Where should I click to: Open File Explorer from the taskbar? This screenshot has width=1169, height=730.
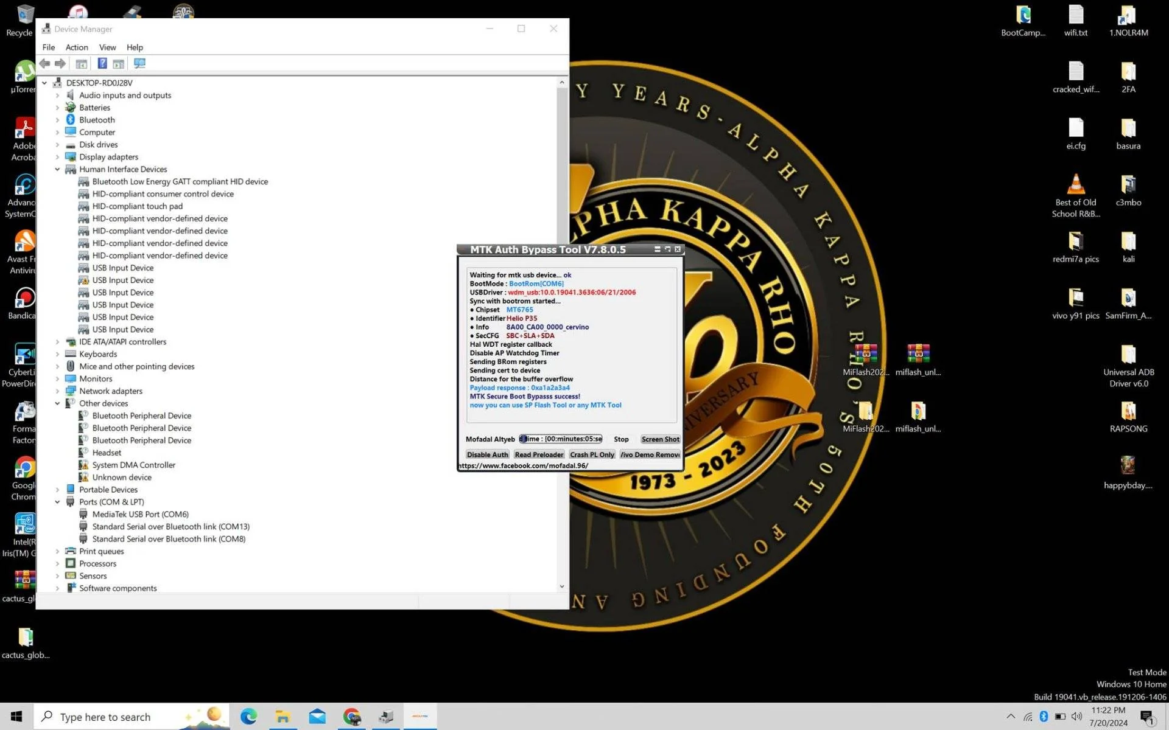point(283,717)
